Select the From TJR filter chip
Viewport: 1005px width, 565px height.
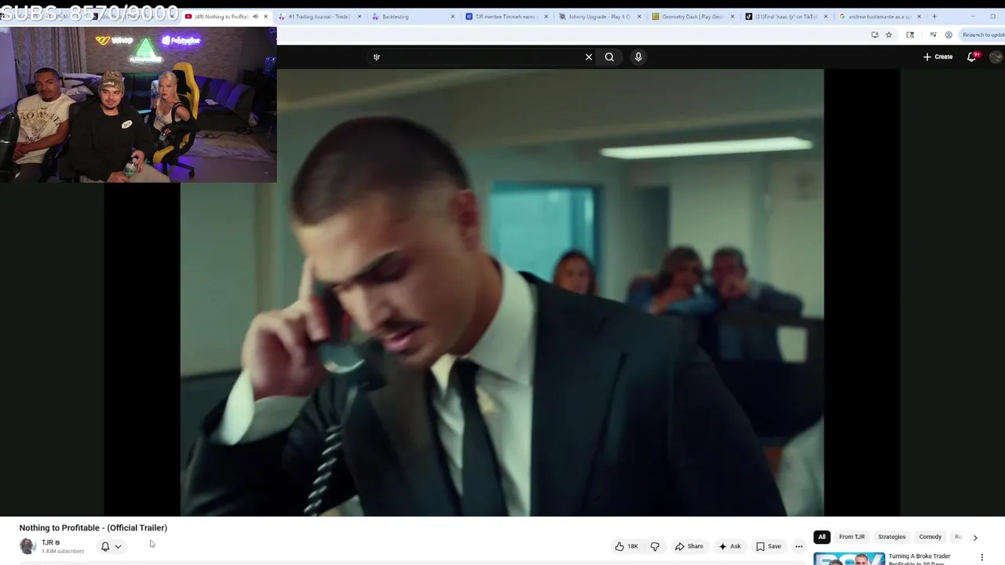tap(852, 537)
